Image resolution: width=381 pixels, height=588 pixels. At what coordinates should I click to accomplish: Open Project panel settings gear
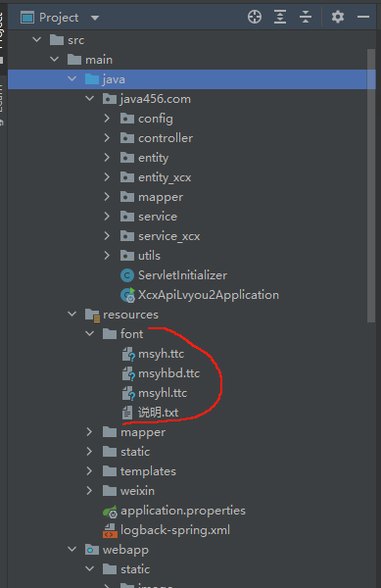tap(338, 17)
